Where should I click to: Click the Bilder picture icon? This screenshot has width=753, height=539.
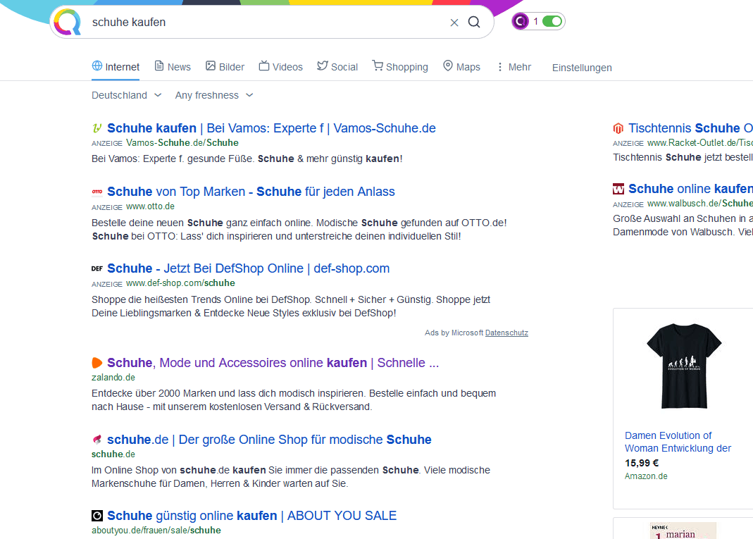(211, 66)
